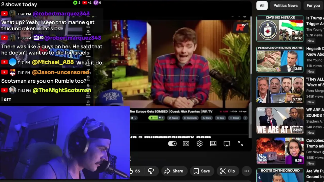
Task: Click avatar next to @Jason-uncensored
Action: coord(12,73)
